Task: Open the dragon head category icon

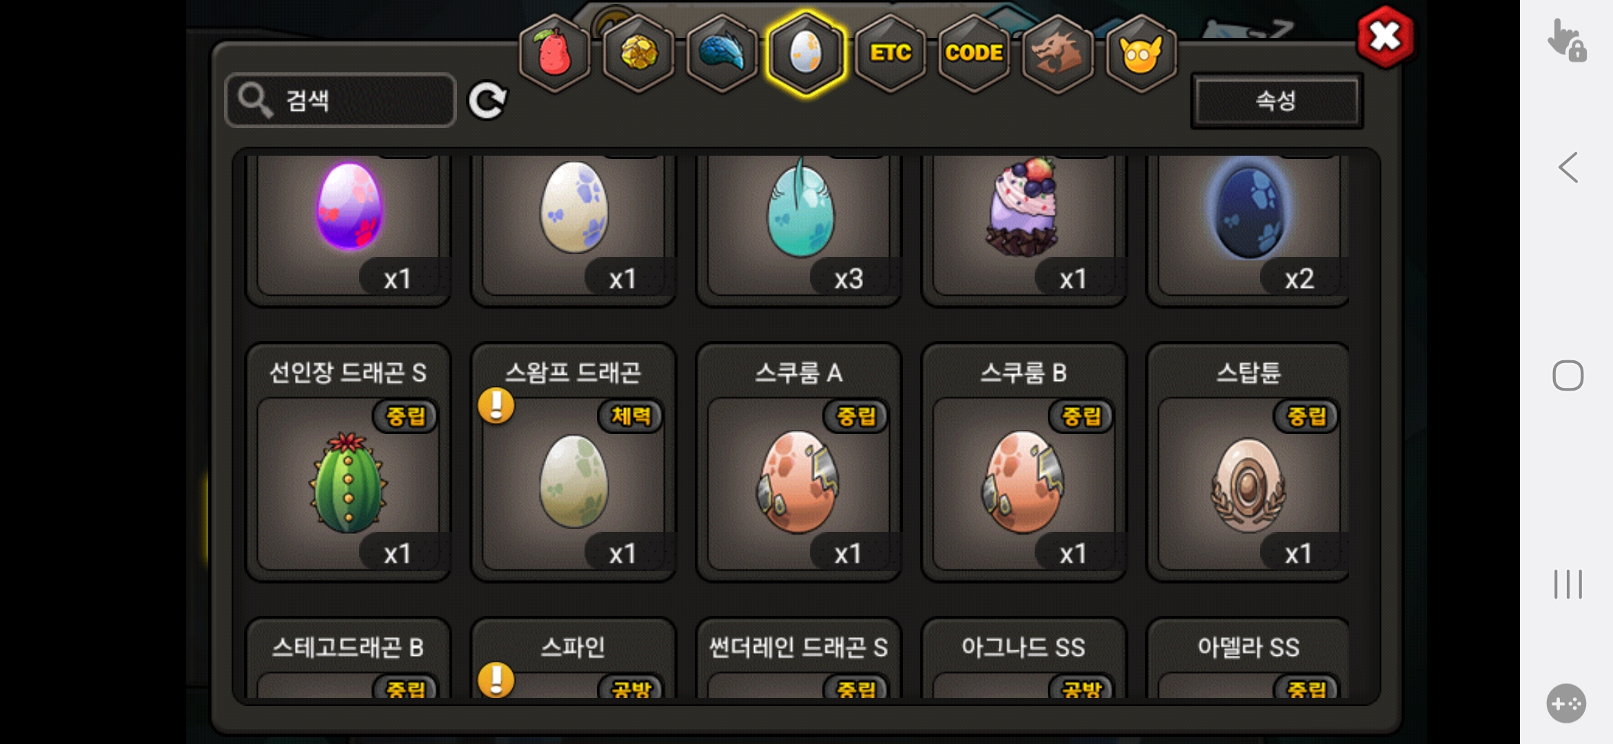Action: point(1057,53)
